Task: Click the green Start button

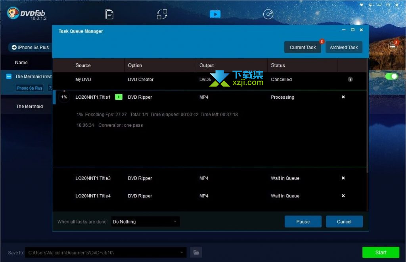Action: click(381, 252)
